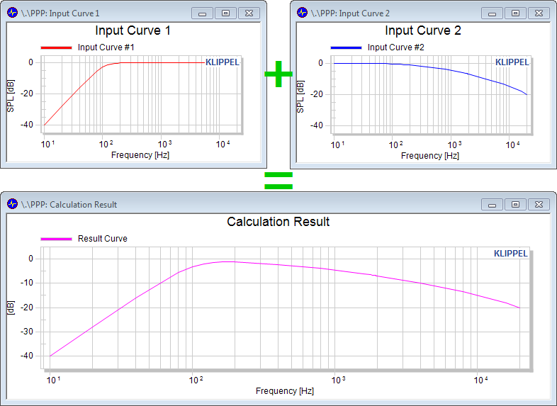This screenshot has width=557, height=406.
Task: Click the red Input Curve #1 legend line
Action: point(56,47)
